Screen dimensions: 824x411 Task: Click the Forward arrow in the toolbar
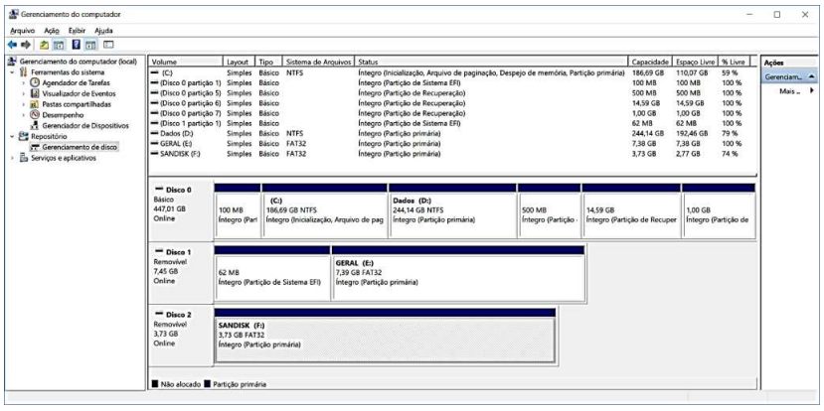pos(25,47)
